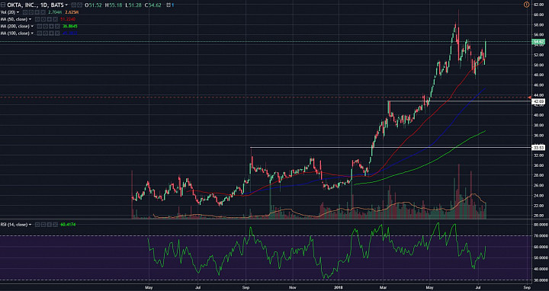Click the MA (100, close) indicator label
This screenshot has width=549, height=291.
point(15,34)
